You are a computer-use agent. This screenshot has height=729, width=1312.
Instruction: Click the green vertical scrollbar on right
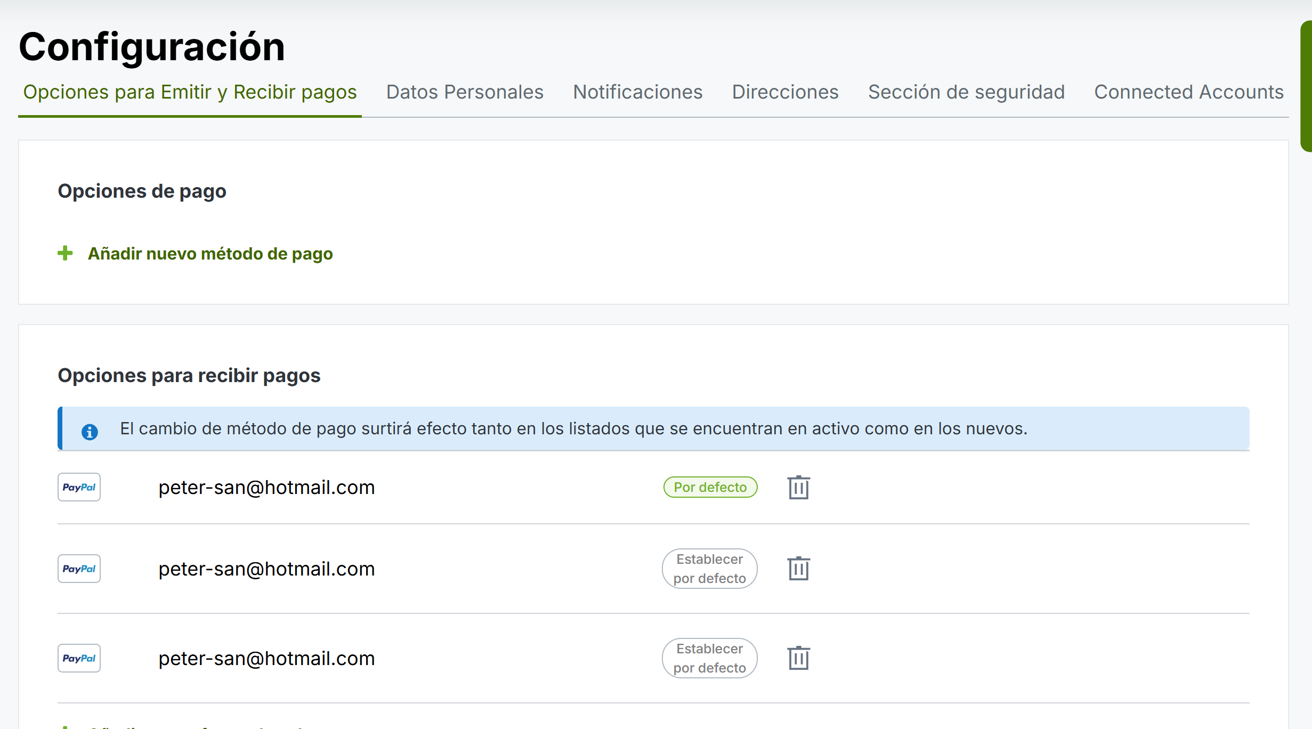point(1306,85)
